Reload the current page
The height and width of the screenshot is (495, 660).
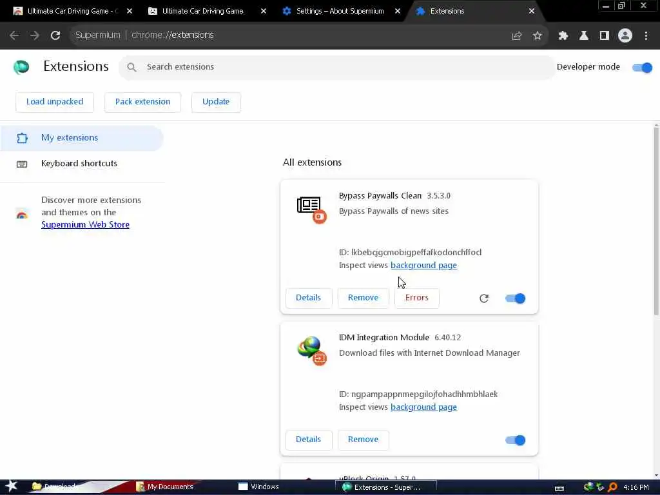55,35
